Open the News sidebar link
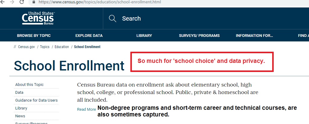Viewport: 309px width, 124px height. 20,116
